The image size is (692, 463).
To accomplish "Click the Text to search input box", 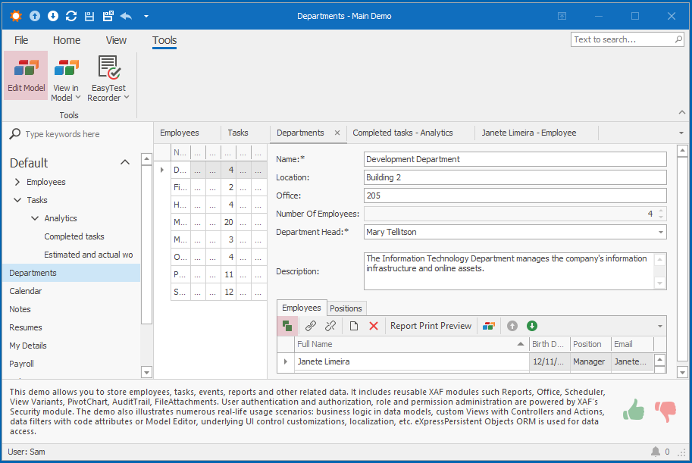I will coord(622,39).
